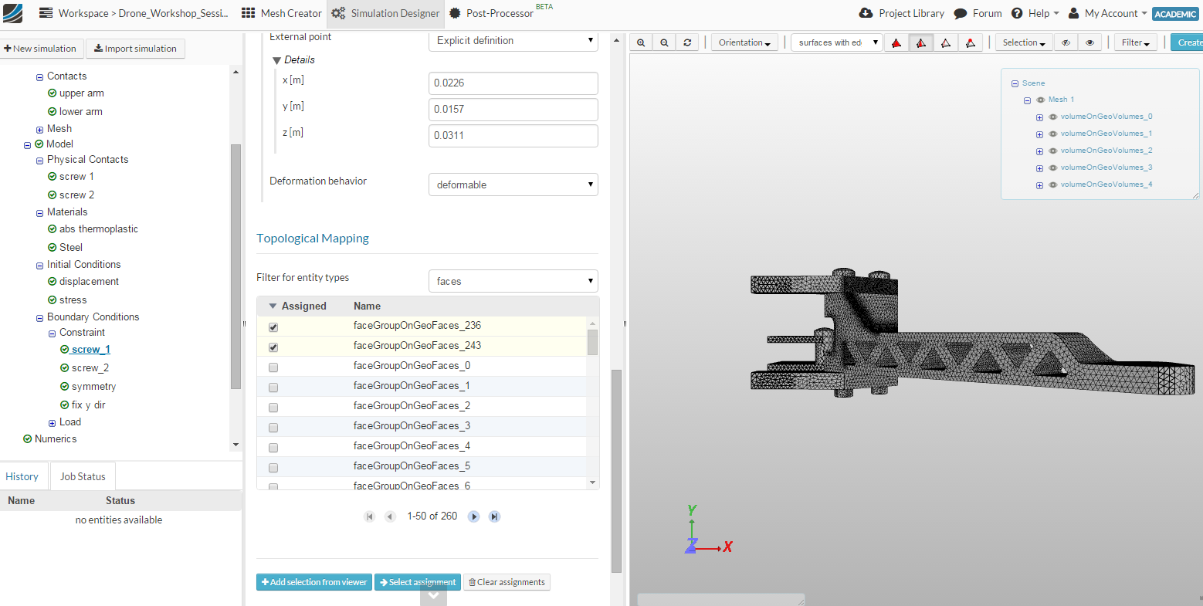1203x606 pixels.
Task: Open Filter for entity types dropdown
Action: click(x=513, y=282)
